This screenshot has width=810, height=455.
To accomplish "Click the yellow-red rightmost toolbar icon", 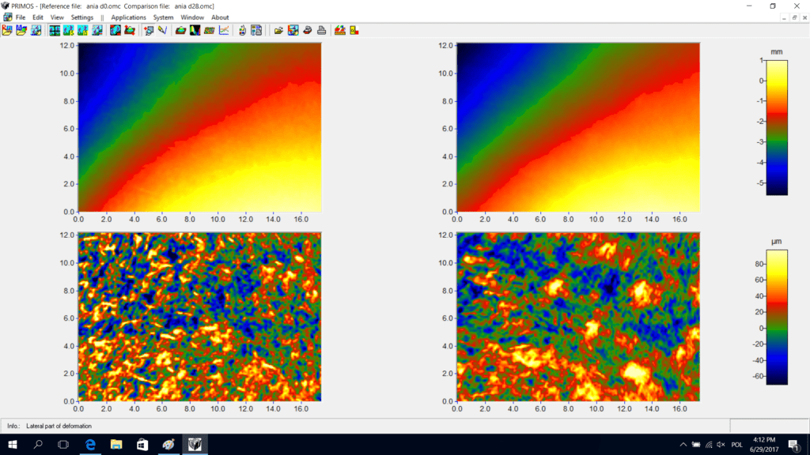I will pyautogui.click(x=354, y=31).
